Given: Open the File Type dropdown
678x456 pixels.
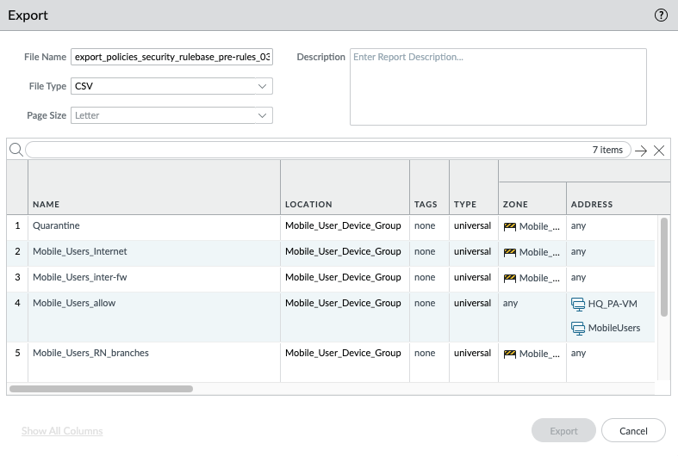Looking at the screenshot, I should [172, 86].
